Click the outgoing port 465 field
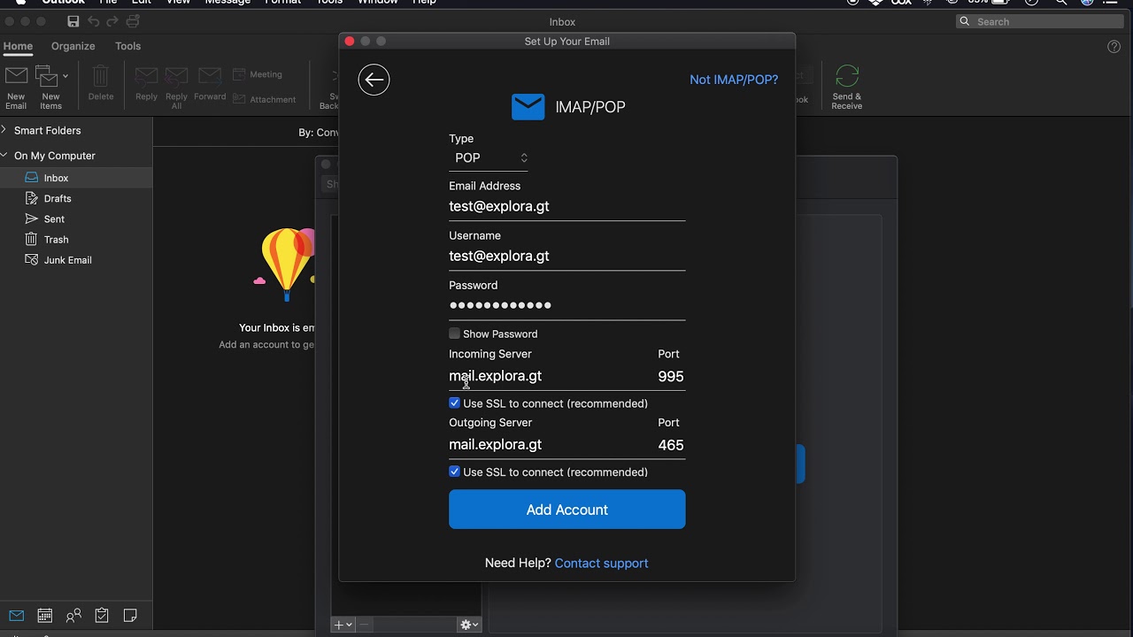Image resolution: width=1133 pixels, height=637 pixels. coord(671,445)
